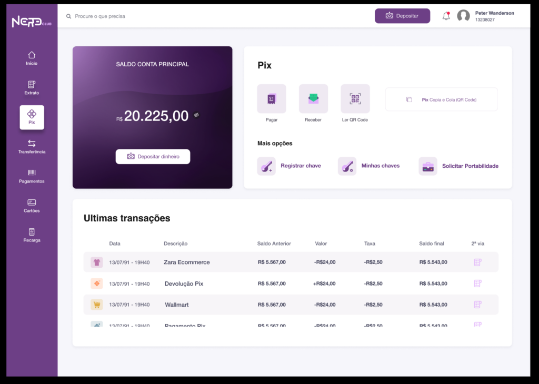Viewport: 539px width, 384px height.
Task: Open Extrato from the sidebar
Action: point(32,88)
